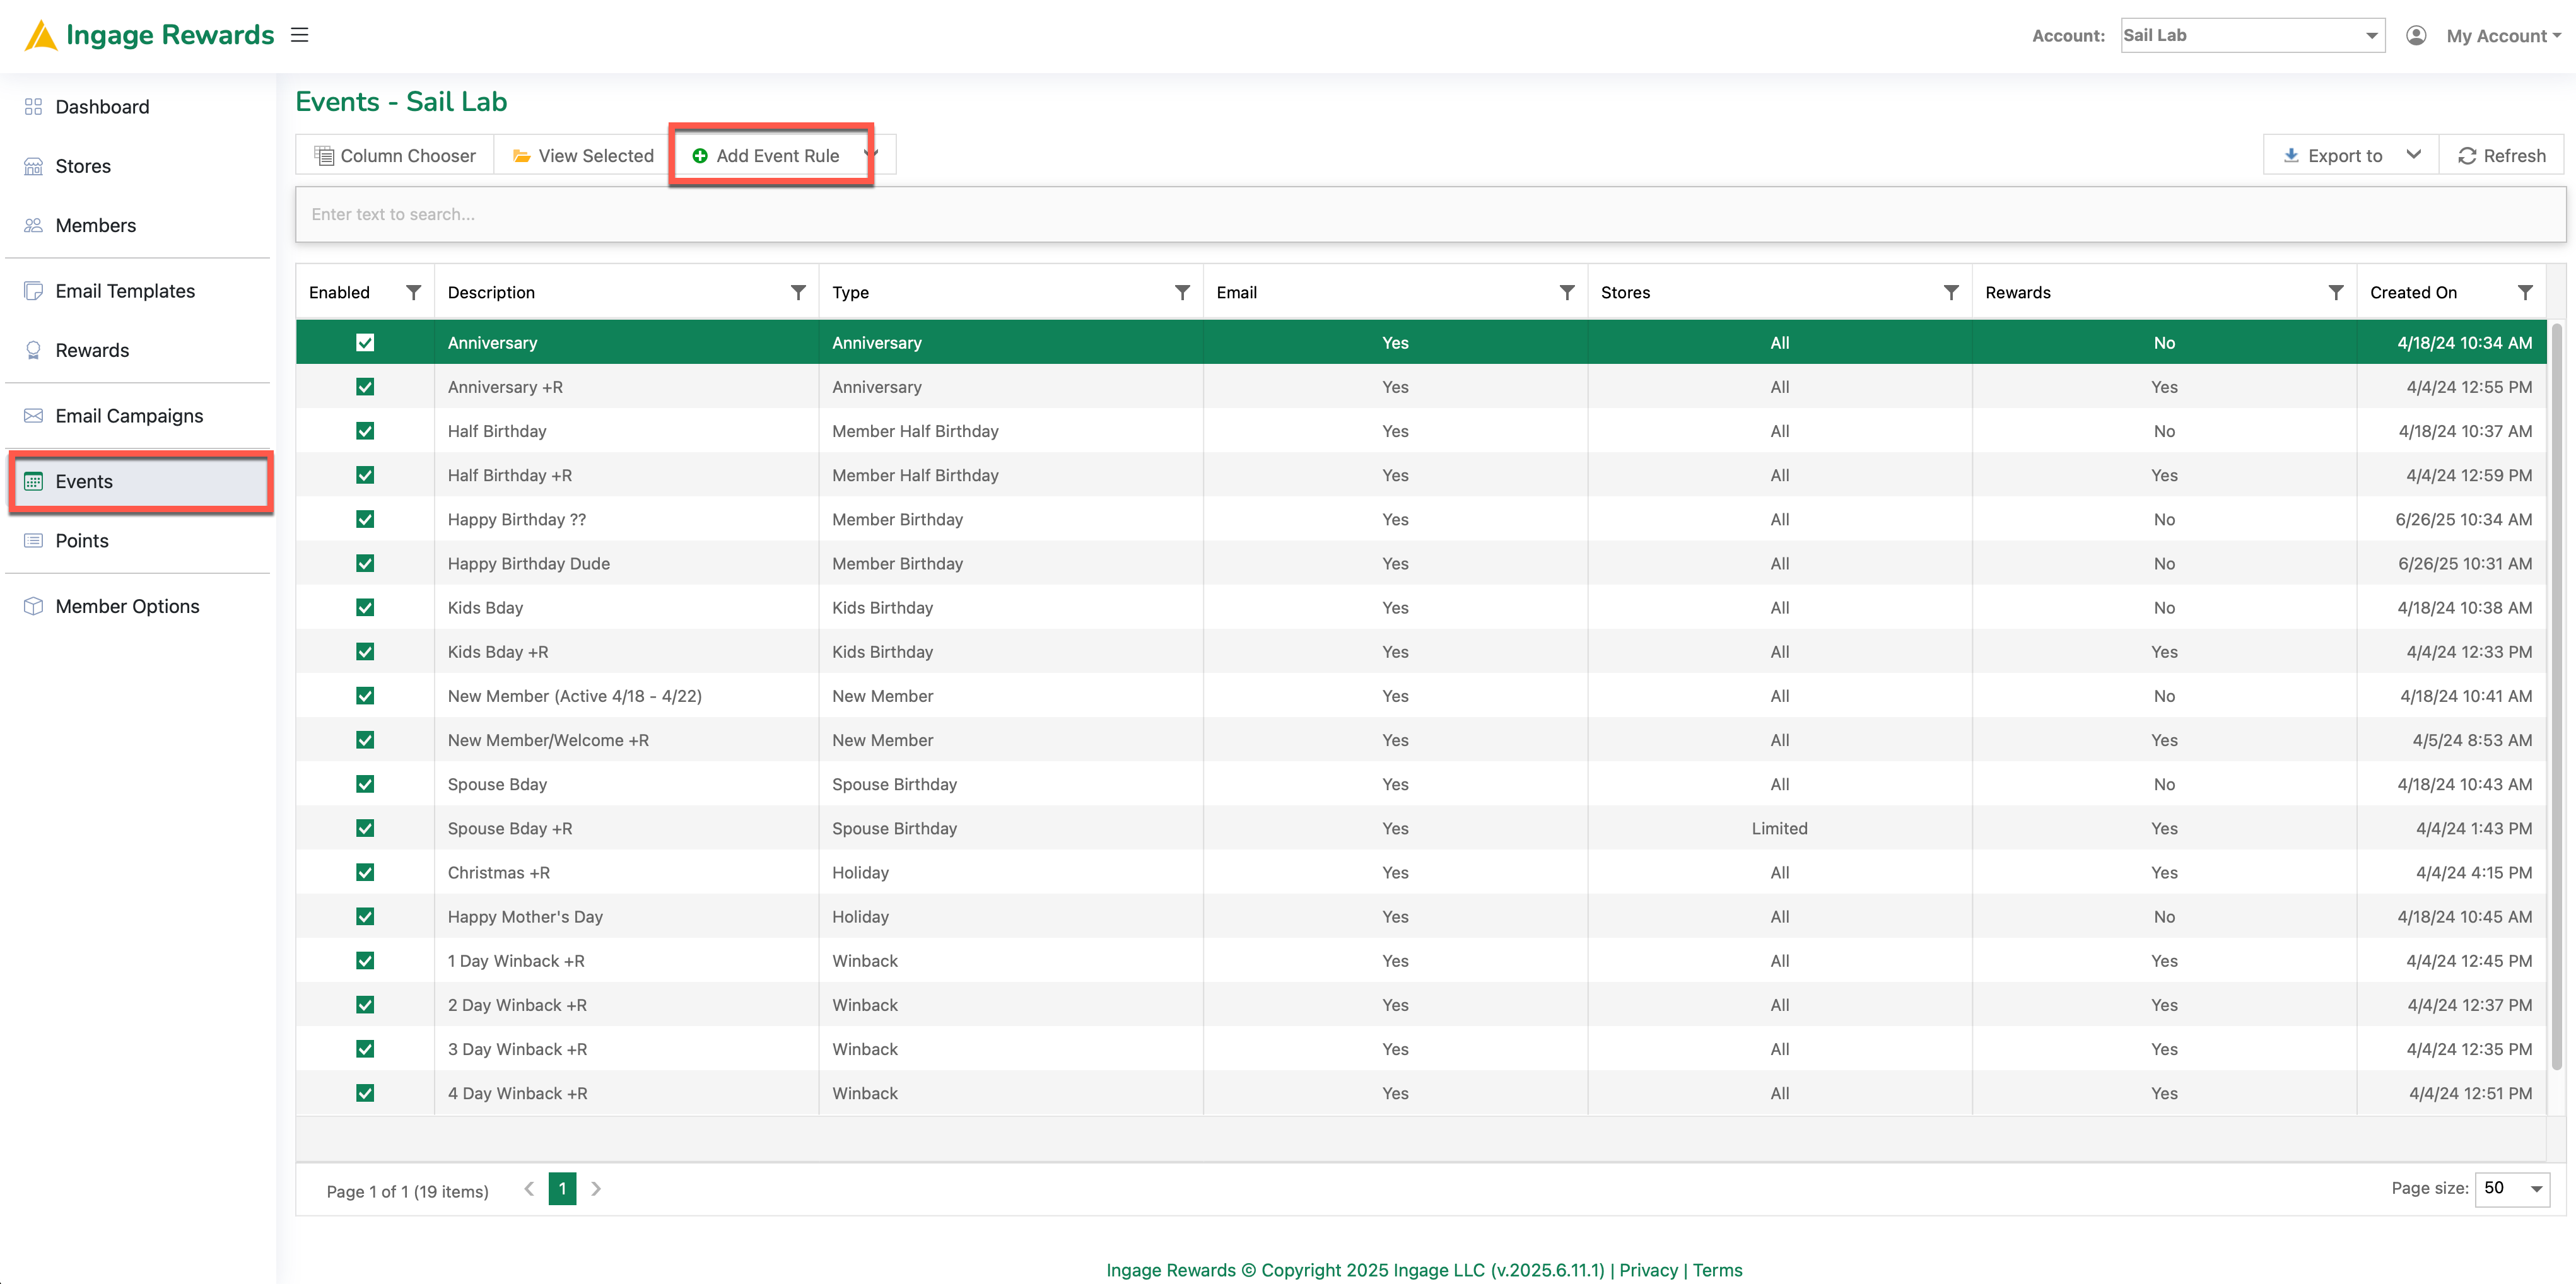This screenshot has height=1284, width=2576.
Task: Navigate to Member Options in sidebar
Action: (x=127, y=606)
